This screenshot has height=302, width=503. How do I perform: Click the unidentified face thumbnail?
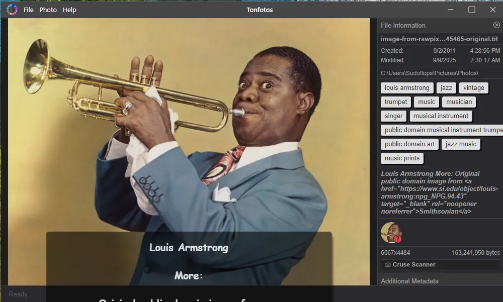tap(390, 232)
